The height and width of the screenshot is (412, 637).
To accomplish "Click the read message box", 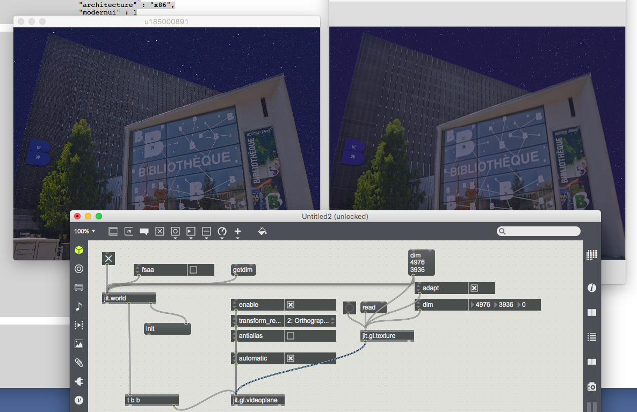I will (373, 307).
